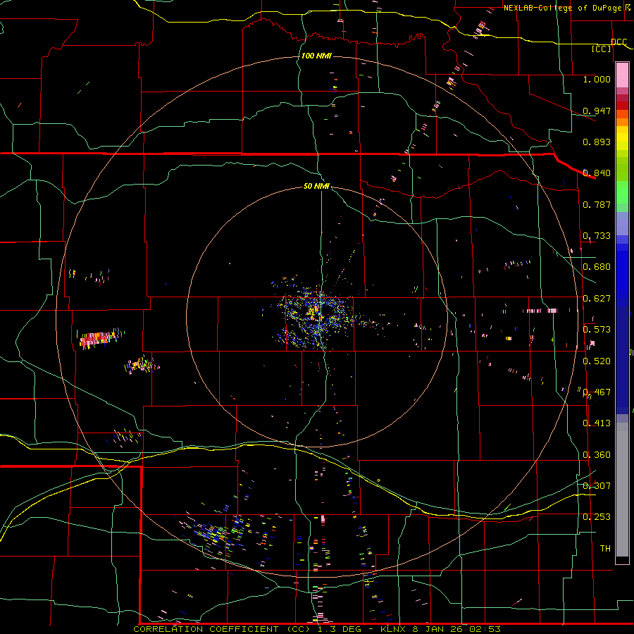Click the DCC label near the top right

click(619, 42)
